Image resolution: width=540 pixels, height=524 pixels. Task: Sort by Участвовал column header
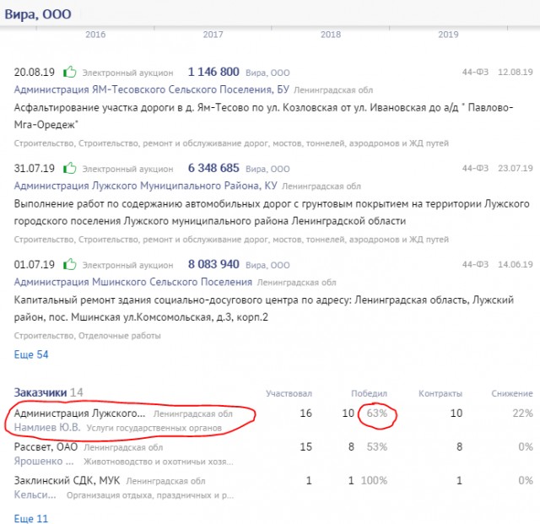[289, 393]
